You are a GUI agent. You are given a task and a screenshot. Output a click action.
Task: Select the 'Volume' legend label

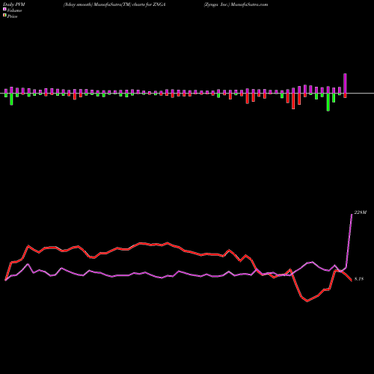(14, 10)
